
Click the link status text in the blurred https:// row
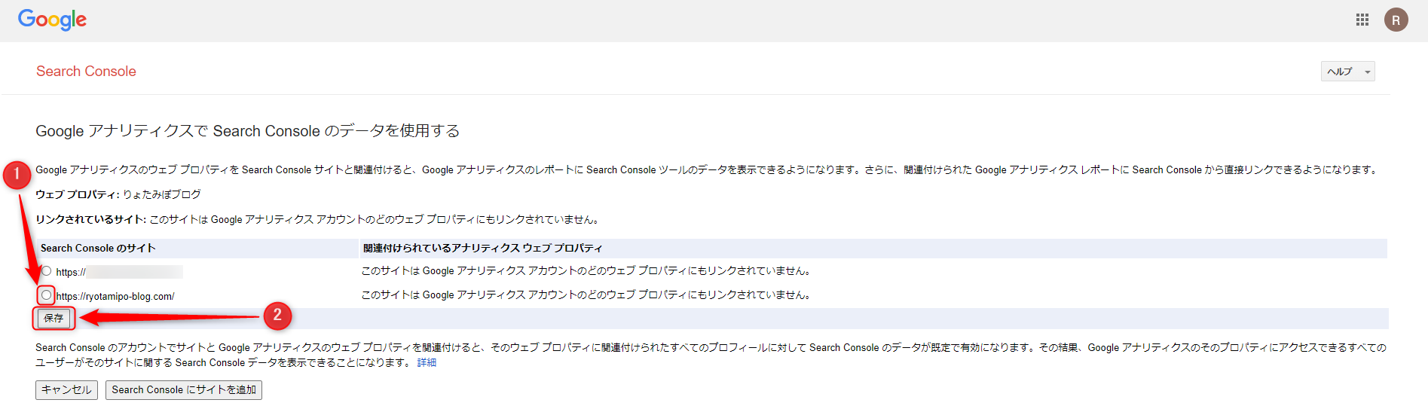(587, 270)
